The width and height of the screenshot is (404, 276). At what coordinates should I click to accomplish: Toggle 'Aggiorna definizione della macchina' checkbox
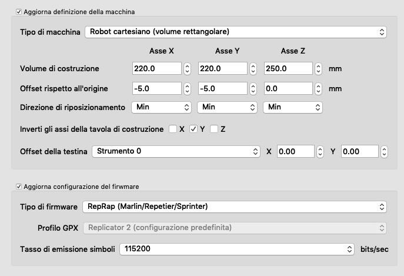tap(19, 12)
